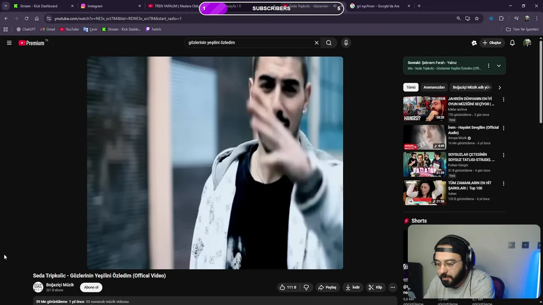Open Twitch bookmark

[153, 29]
